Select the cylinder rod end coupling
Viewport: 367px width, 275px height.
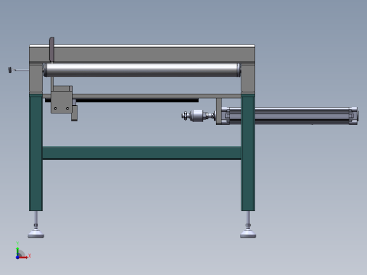pyautogui.click(x=197, y=116)
